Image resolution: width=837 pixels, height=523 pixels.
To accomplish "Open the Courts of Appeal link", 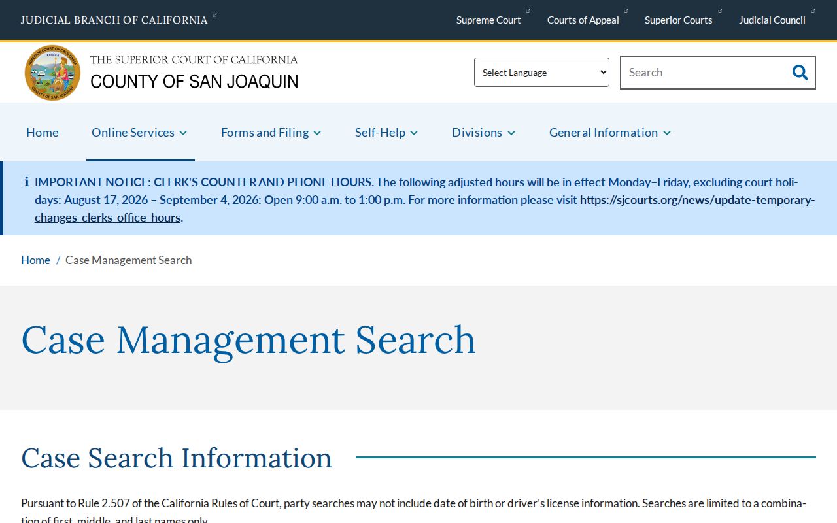I will tap(583, 20).
